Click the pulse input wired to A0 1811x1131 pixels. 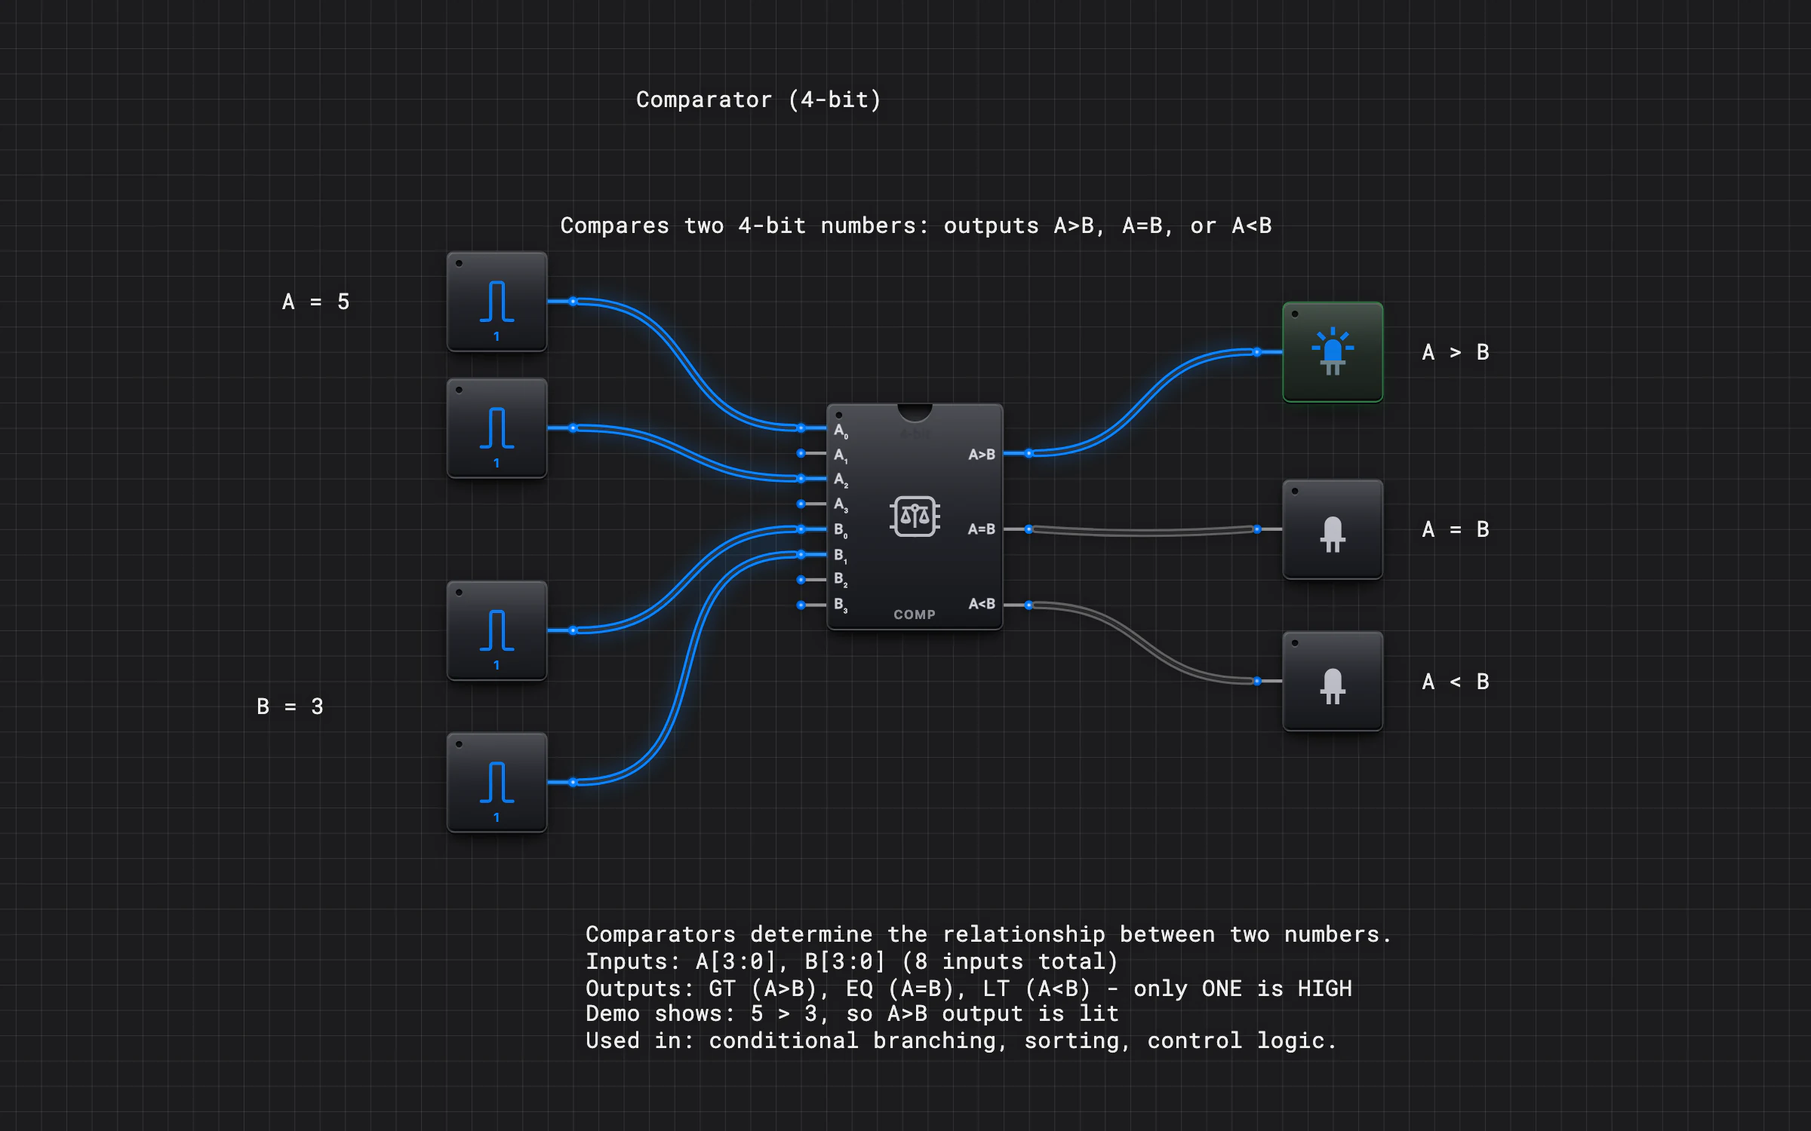pos(497,302)
